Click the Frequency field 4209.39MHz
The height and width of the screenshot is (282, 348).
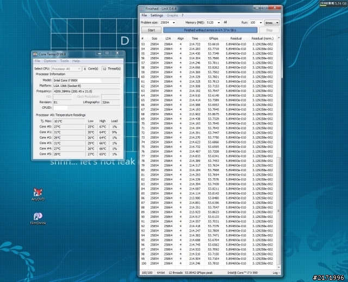point(86,91)
